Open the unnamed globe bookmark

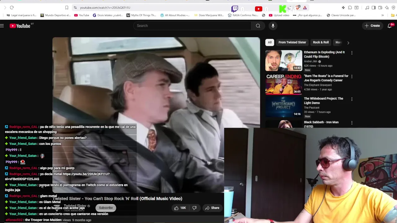pos(264,15)
